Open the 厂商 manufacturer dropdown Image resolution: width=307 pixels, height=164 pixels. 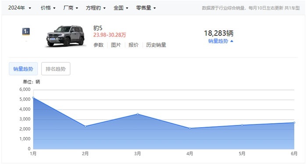71,8
